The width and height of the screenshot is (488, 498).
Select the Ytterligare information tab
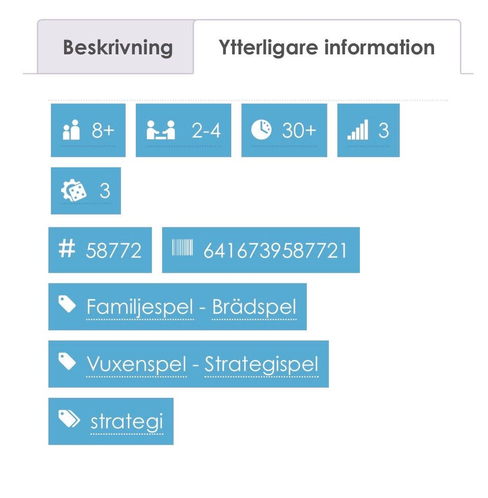point(326,48)
